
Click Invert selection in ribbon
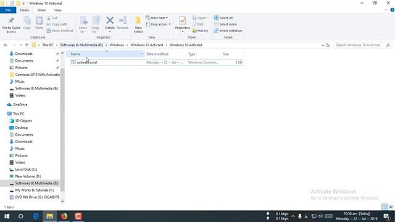pyautogui.click(x=228, y=31)
